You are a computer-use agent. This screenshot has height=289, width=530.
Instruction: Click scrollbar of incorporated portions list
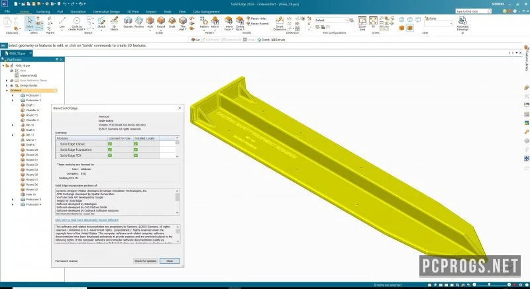click(x=178, y=202)
